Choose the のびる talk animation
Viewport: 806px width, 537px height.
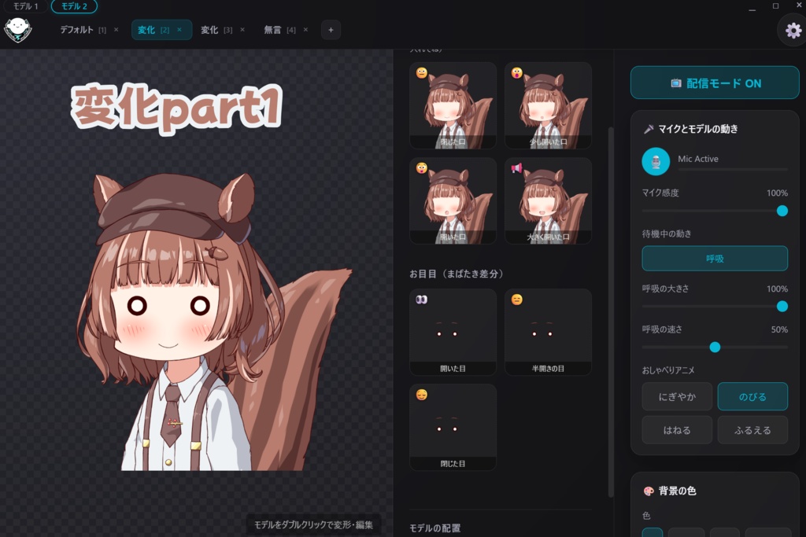pos(752,396)
